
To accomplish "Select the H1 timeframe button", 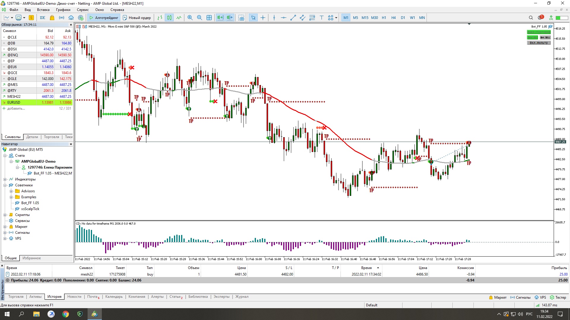I will point(384,18).
